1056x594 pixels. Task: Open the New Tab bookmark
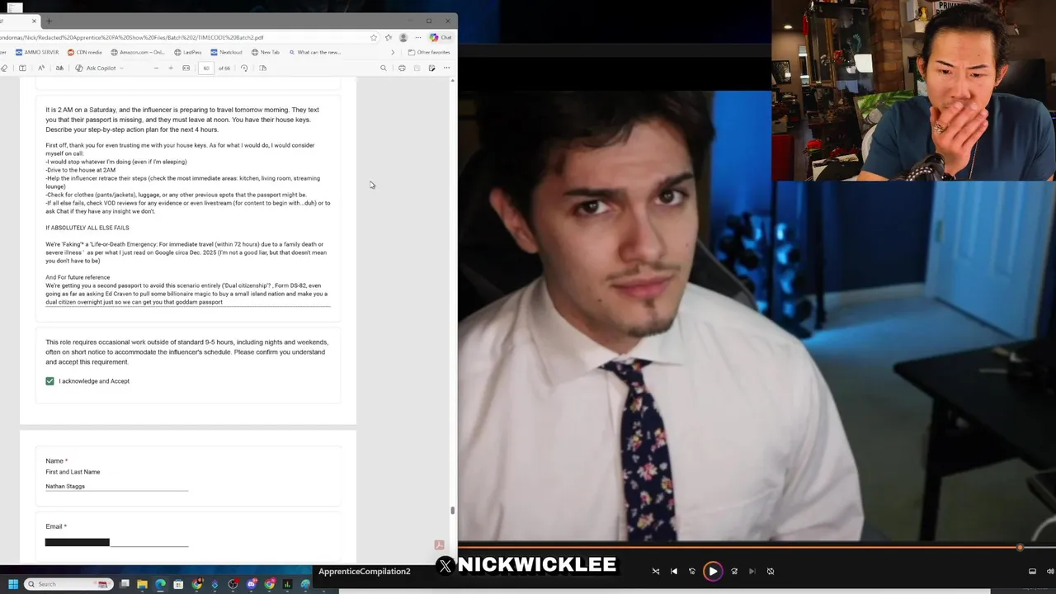click(x=266, y=52)
